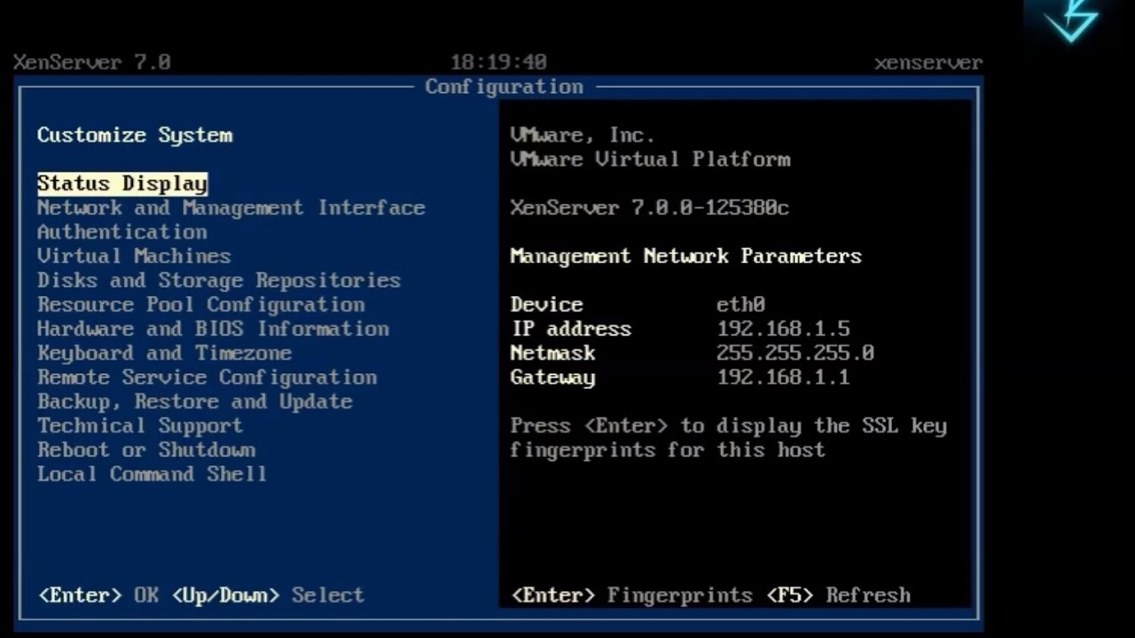Select Disks and Storage Repositories

tap(219, 281)
